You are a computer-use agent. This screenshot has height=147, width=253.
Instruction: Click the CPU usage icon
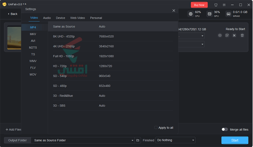coord(191,14)
